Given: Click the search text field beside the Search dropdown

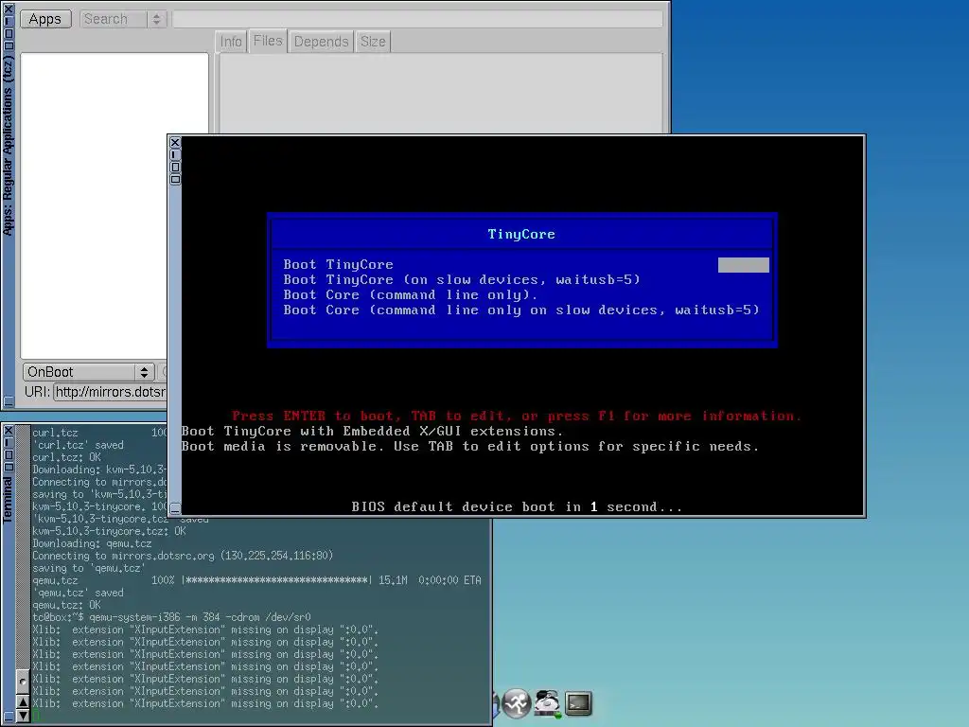Looking at the screenshot, I should 417,19.
